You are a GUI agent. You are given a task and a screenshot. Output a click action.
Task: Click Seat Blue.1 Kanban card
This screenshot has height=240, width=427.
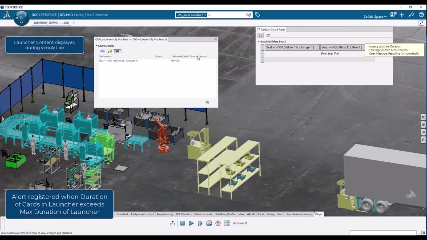[x=342, y=48]
